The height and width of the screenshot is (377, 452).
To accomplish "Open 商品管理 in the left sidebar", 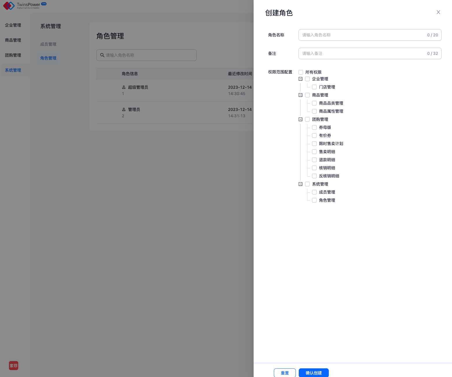I will click(x=13, y=40).
